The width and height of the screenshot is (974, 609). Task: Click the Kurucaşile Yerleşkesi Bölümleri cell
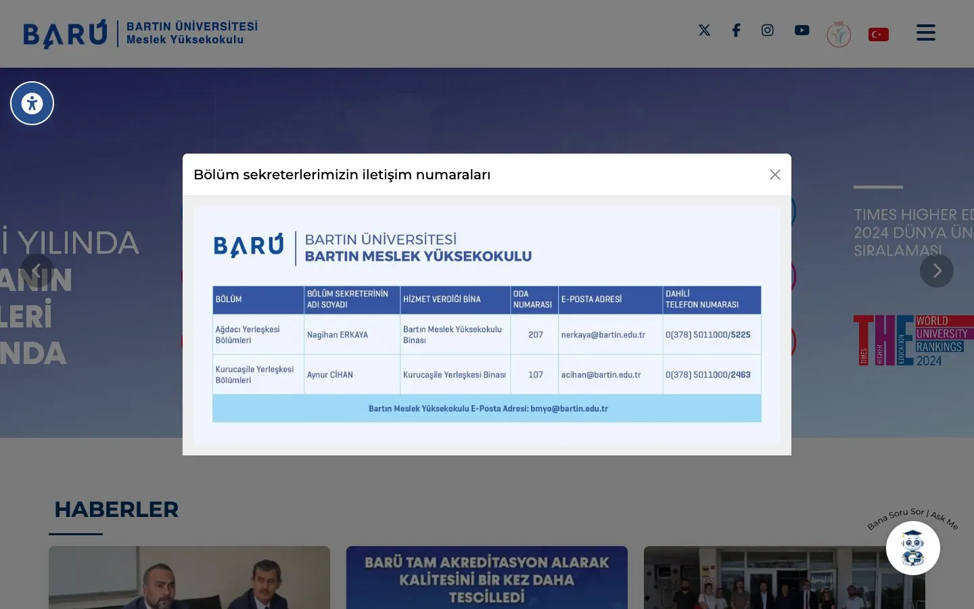pyautogui.click(x=258, y=374)
